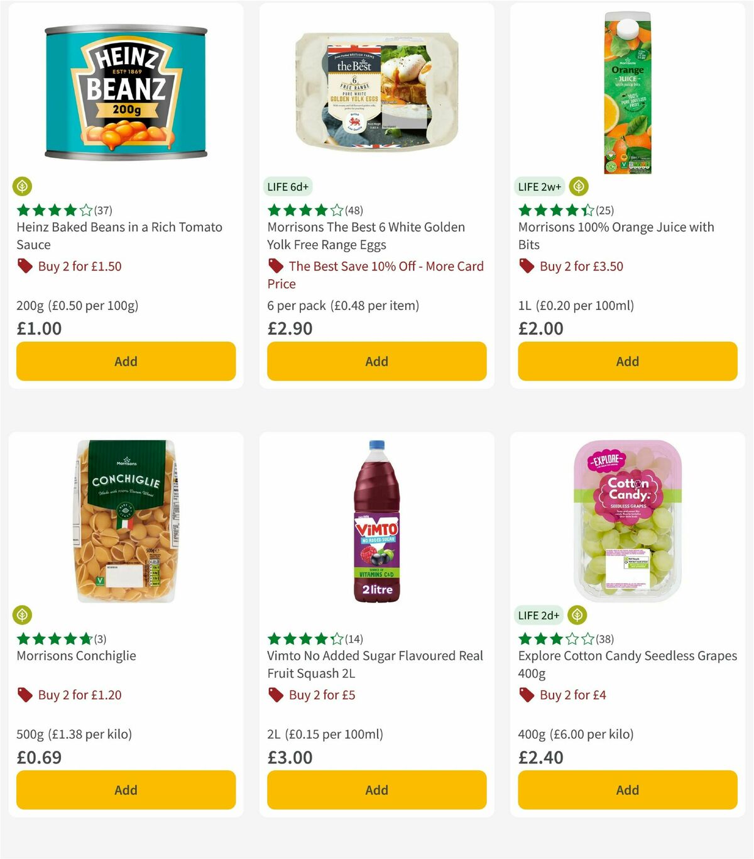Add Heinz Baked Beans to basket
This screenshot has height=859, width=754.
tap(126, 361)
